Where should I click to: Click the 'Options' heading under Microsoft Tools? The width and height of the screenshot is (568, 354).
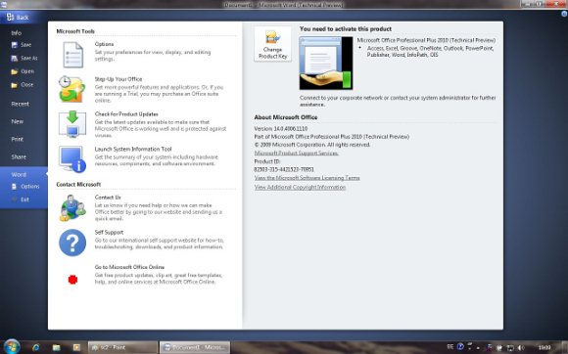(105, 44)
